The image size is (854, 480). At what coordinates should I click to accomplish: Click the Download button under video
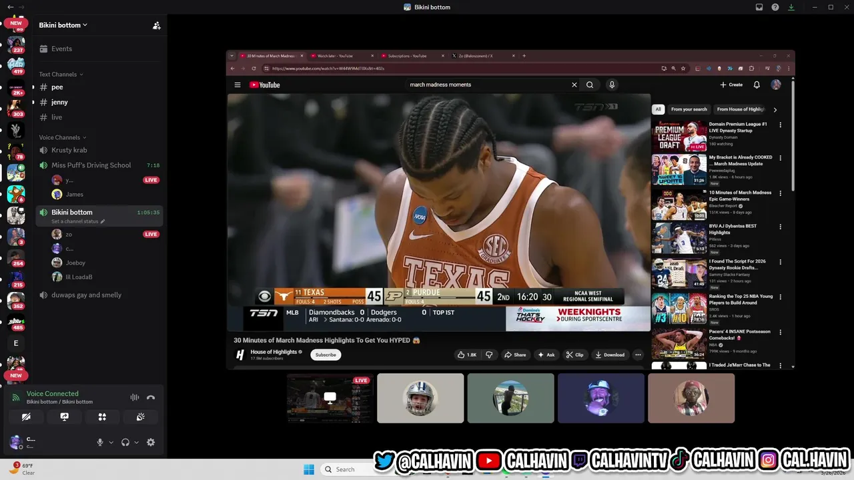[609, 355]
